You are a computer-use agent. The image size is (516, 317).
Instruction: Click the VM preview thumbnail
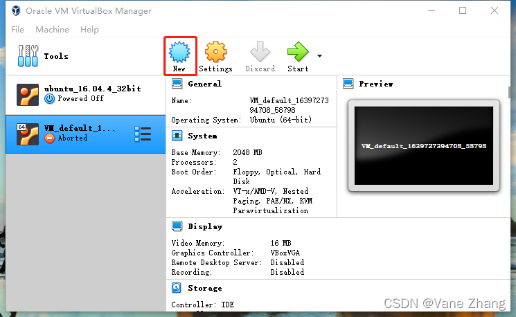click(424, 145)
